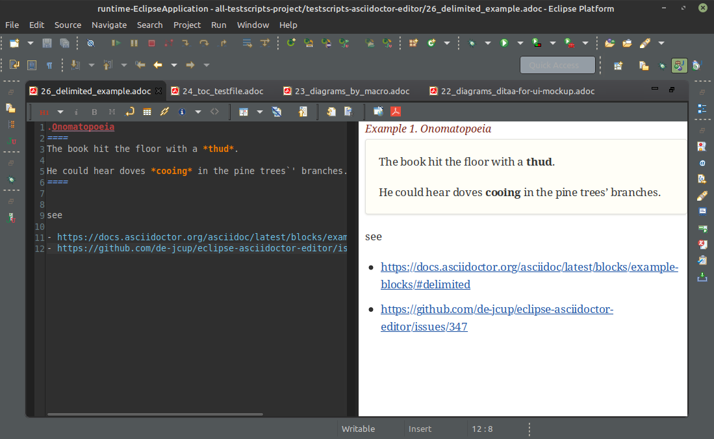Click the Search flashlight icon in toolbar
Viewport: 714px width, 439px height.
click(x=644, y=44)
